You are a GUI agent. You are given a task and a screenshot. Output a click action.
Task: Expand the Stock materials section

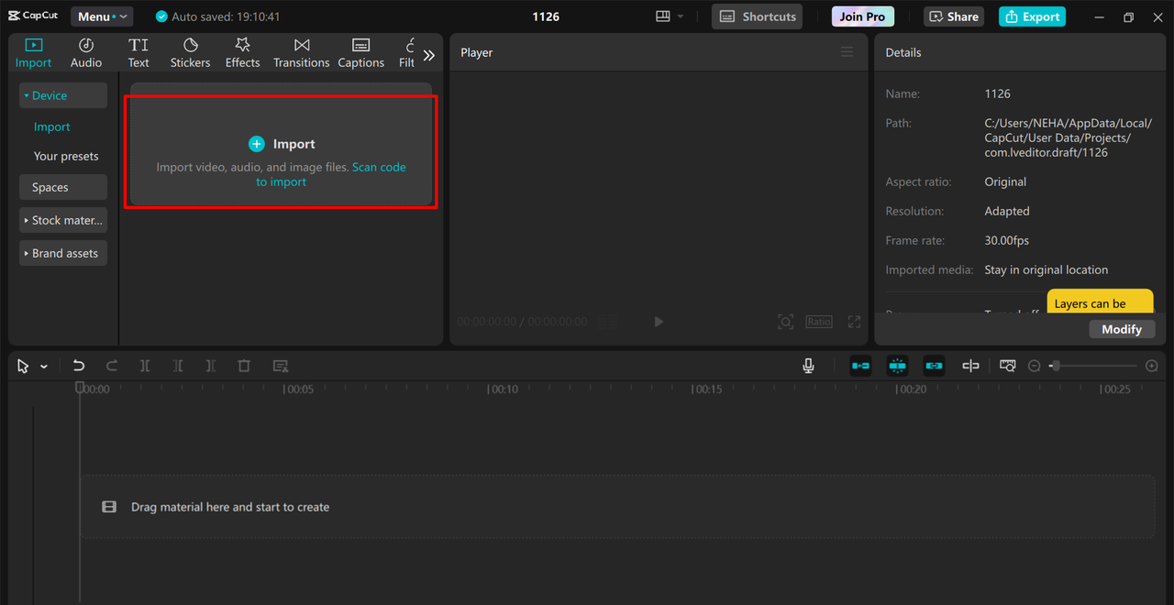click(x=63, y=220)
